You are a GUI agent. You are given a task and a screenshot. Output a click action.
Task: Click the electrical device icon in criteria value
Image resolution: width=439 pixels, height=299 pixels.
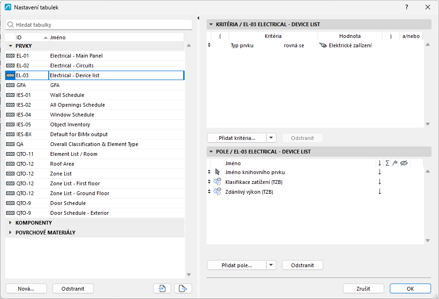pyautogui.click(x=323, y=45)
